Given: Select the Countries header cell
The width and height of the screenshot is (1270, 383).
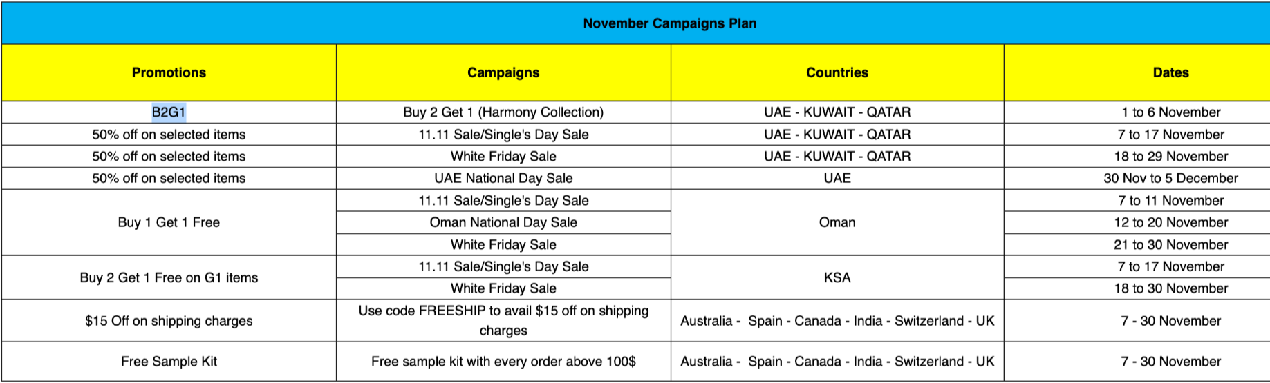Looking at the screenshot, I should tap(837, 72).
